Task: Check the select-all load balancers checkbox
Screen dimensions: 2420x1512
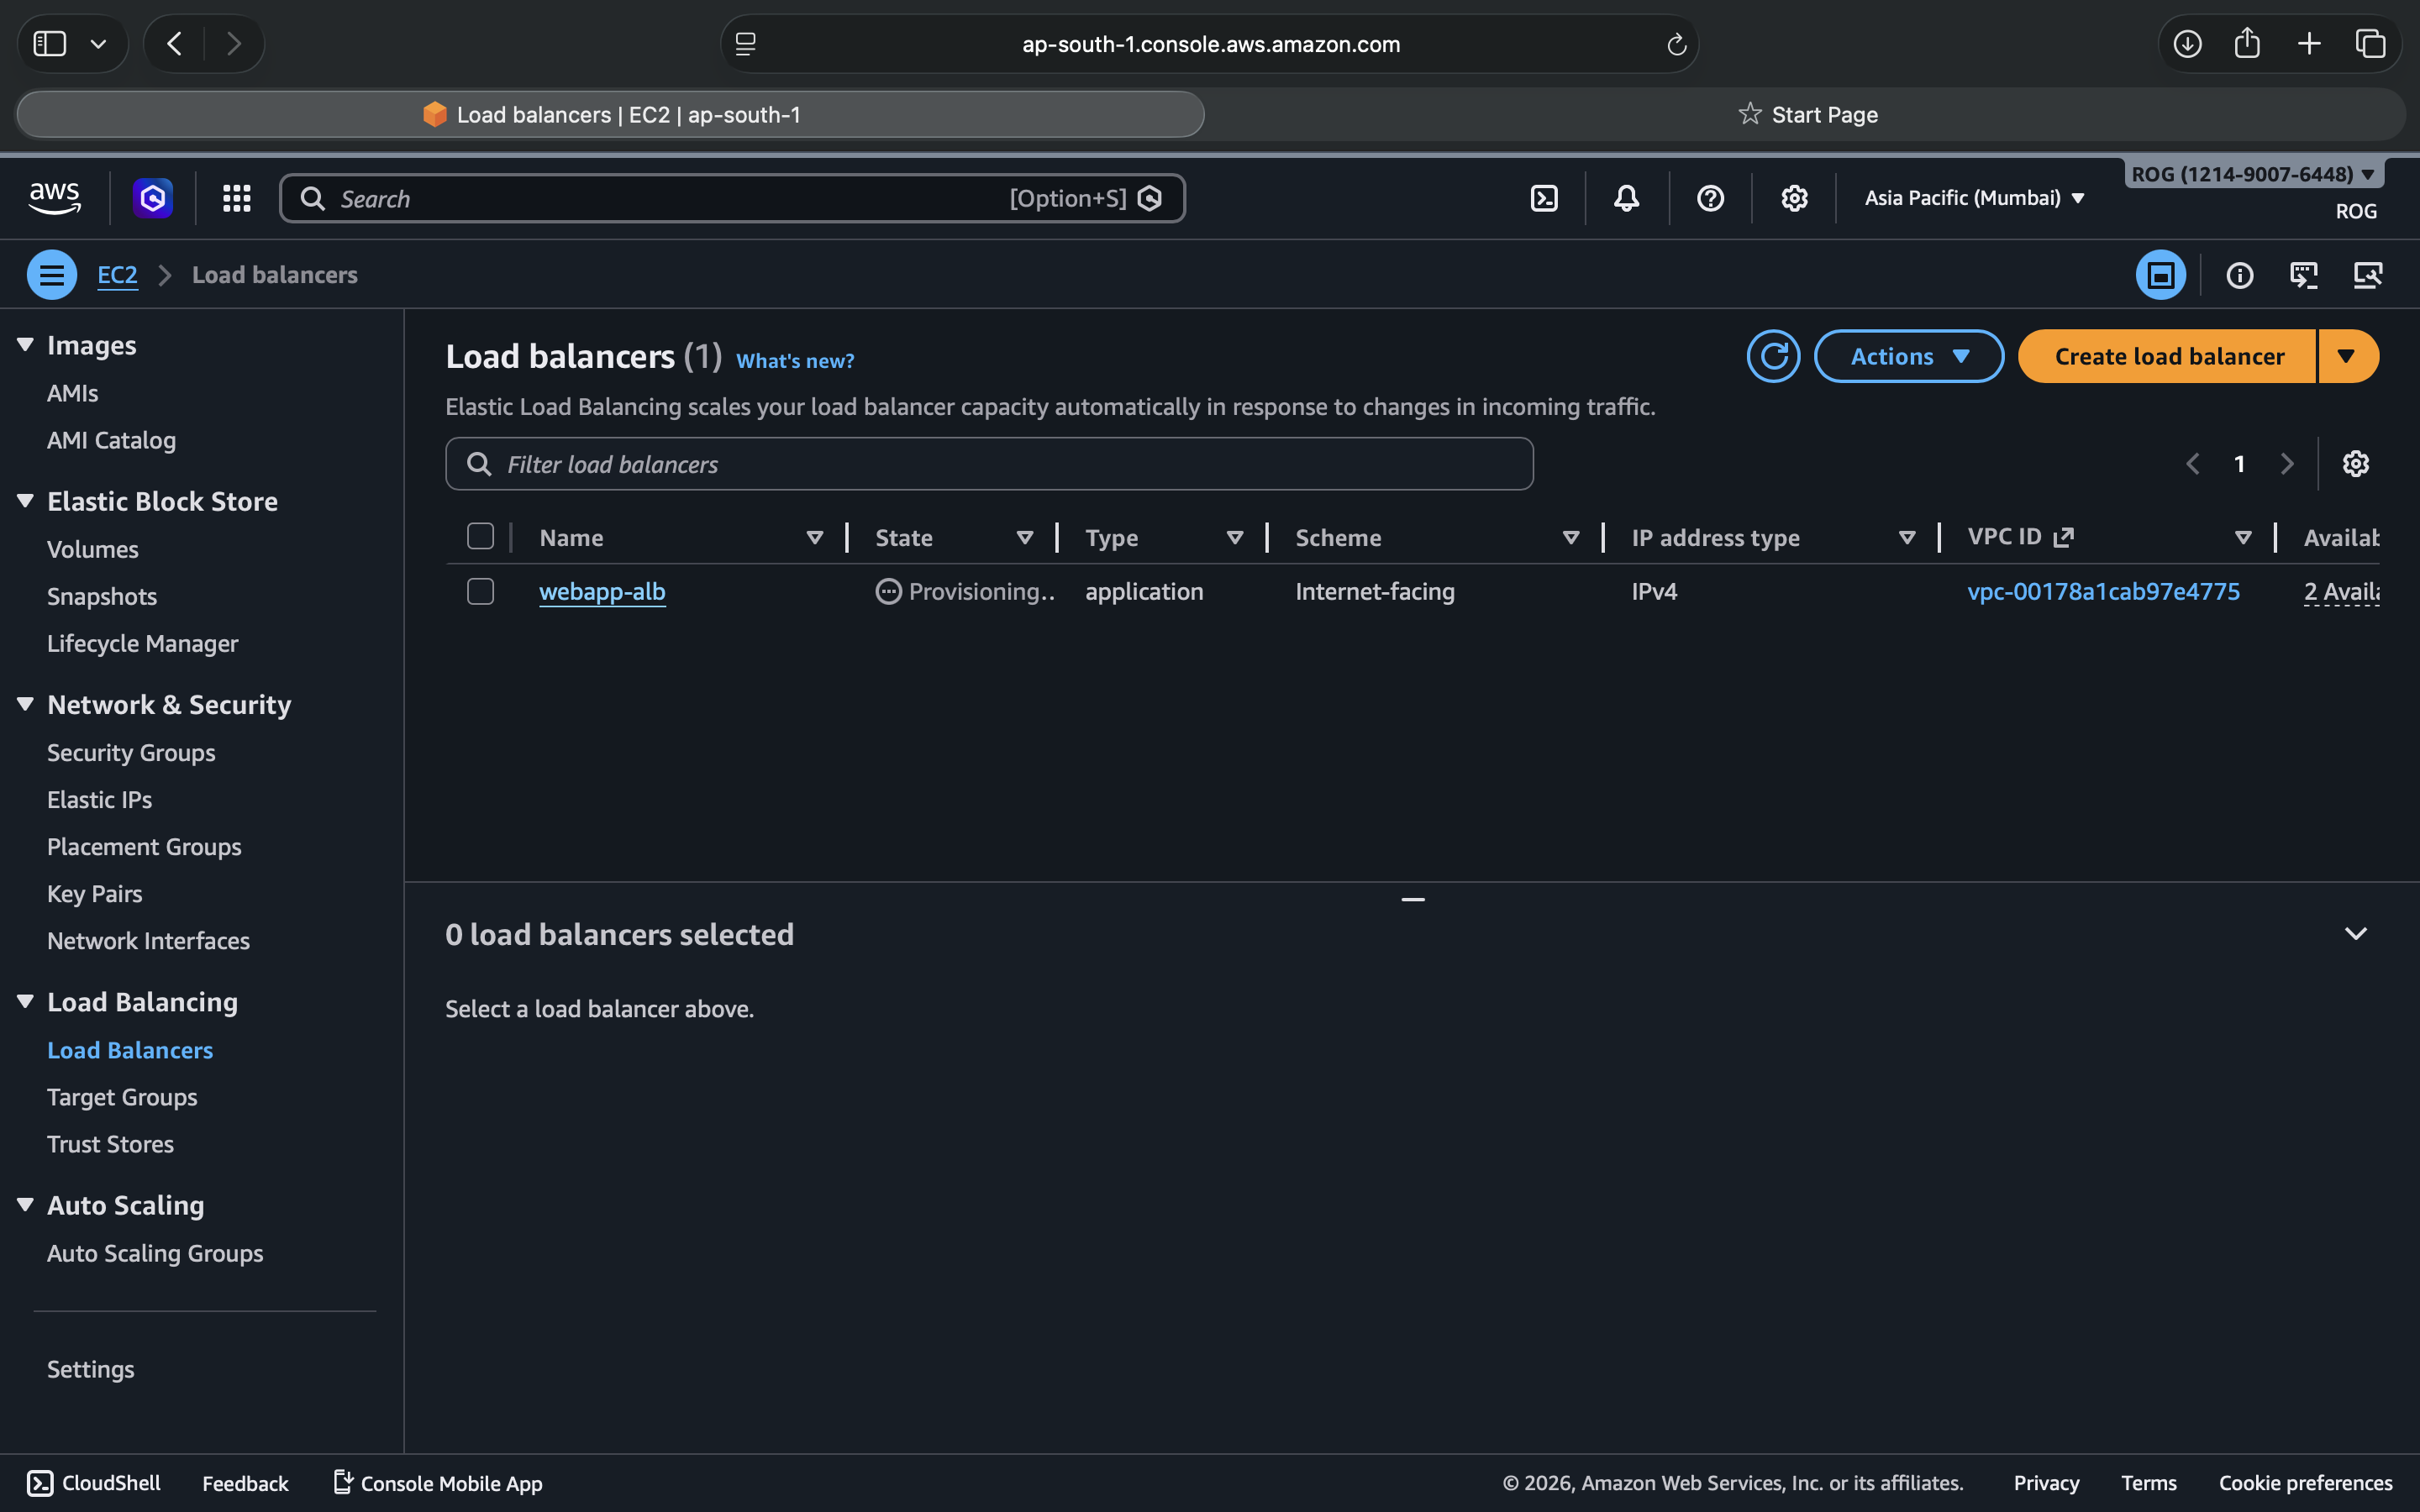Action: point(480,537)
